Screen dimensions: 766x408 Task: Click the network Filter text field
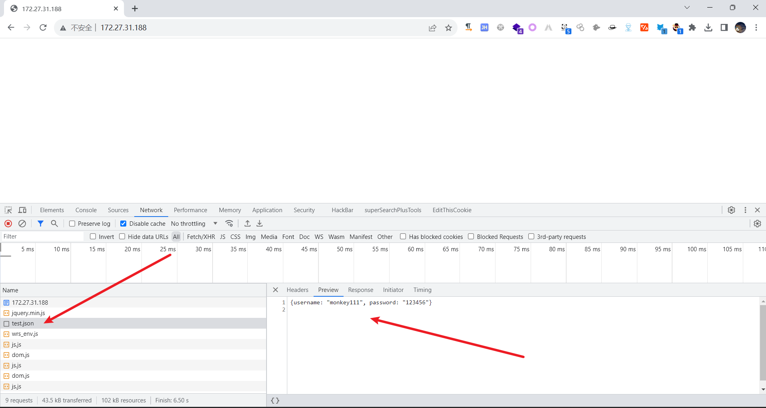[x=42, y=237]
